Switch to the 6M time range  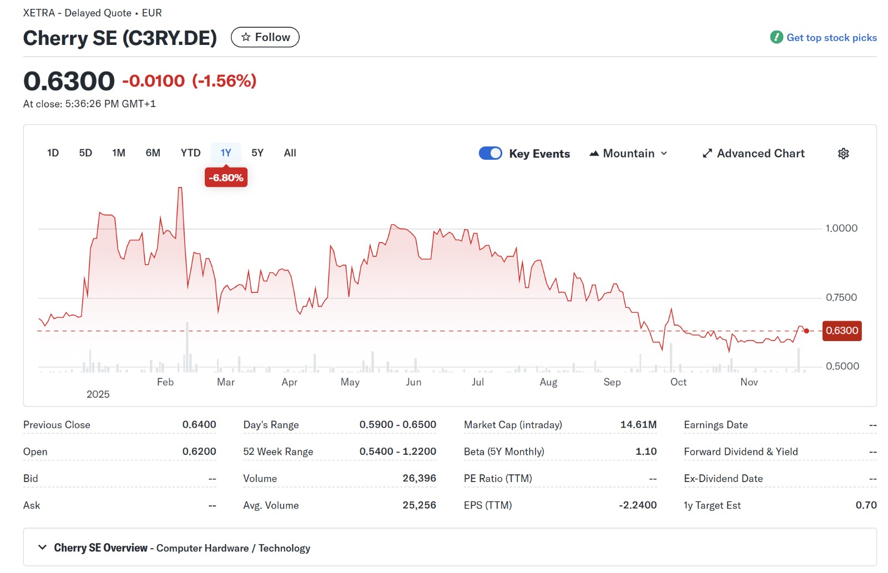153,153
